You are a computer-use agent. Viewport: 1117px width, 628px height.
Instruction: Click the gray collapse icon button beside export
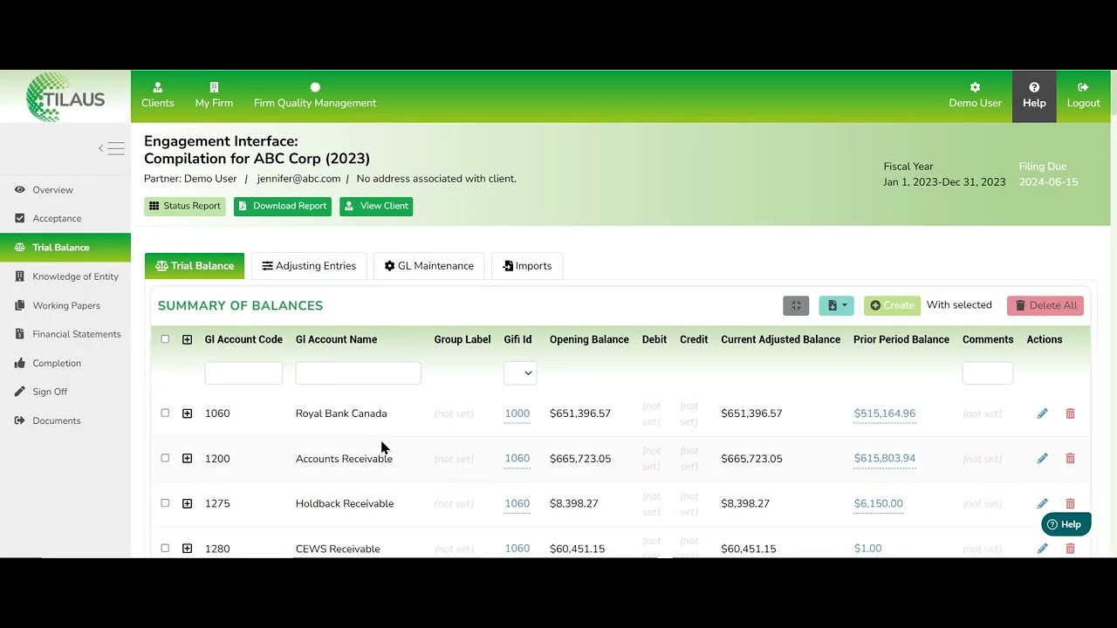click(796, 305)
